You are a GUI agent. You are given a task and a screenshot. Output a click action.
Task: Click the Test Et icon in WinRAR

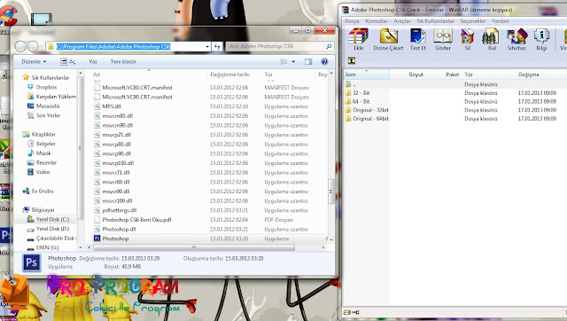tap(417, 36)
